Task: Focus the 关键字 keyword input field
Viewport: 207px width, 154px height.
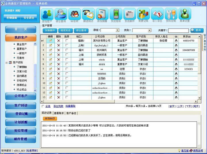Action: point(179,31)
